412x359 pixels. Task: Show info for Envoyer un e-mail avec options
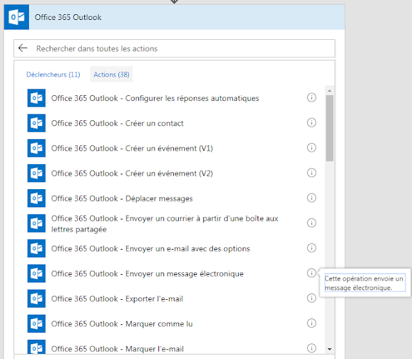tap(312, 248)
